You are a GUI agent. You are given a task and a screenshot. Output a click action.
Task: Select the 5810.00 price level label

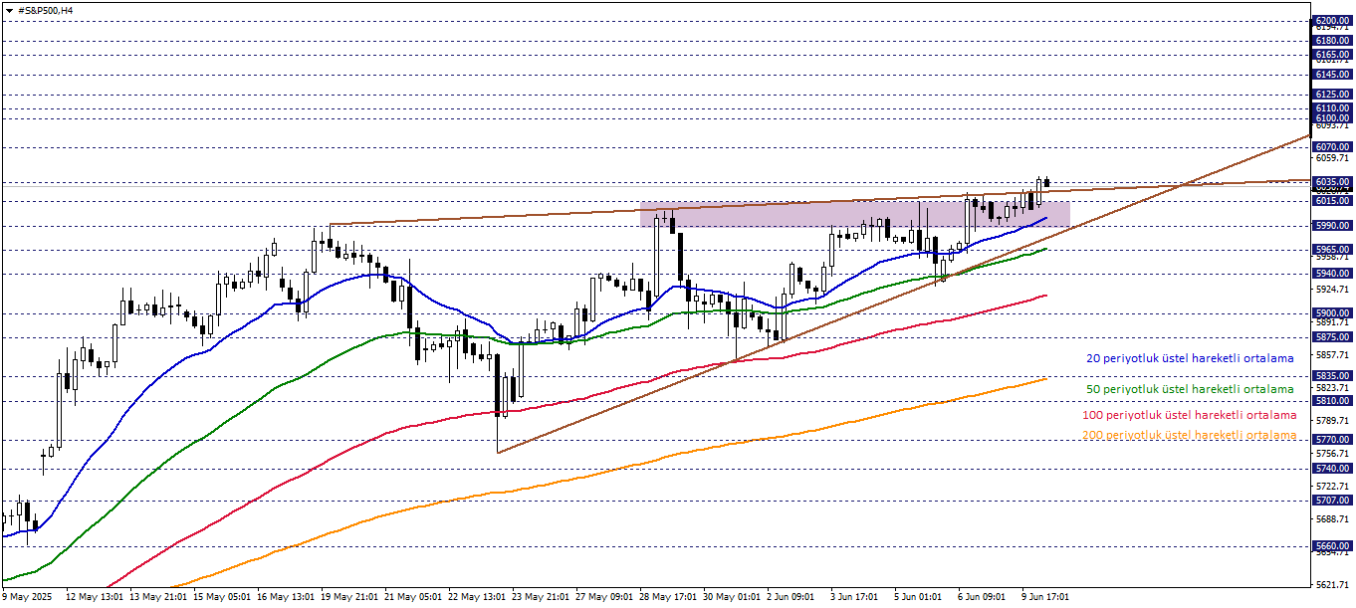pos(1331,400)
